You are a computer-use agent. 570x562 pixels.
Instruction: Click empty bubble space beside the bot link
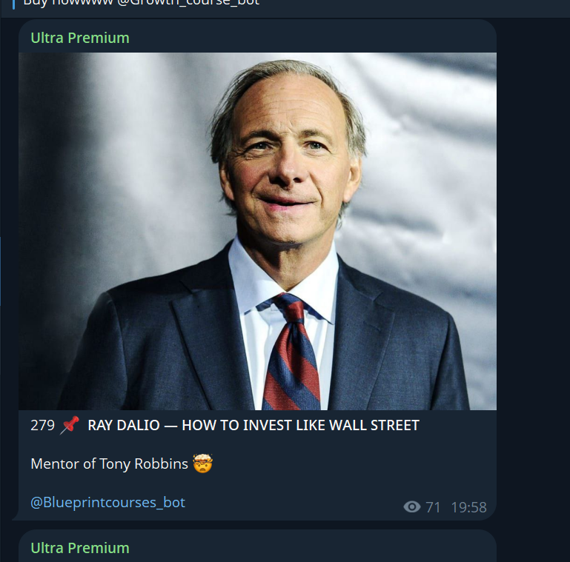pos(296,503)
